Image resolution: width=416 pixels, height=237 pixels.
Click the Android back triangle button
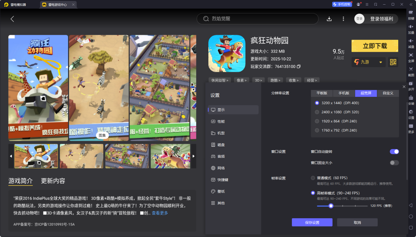point(411,205)
